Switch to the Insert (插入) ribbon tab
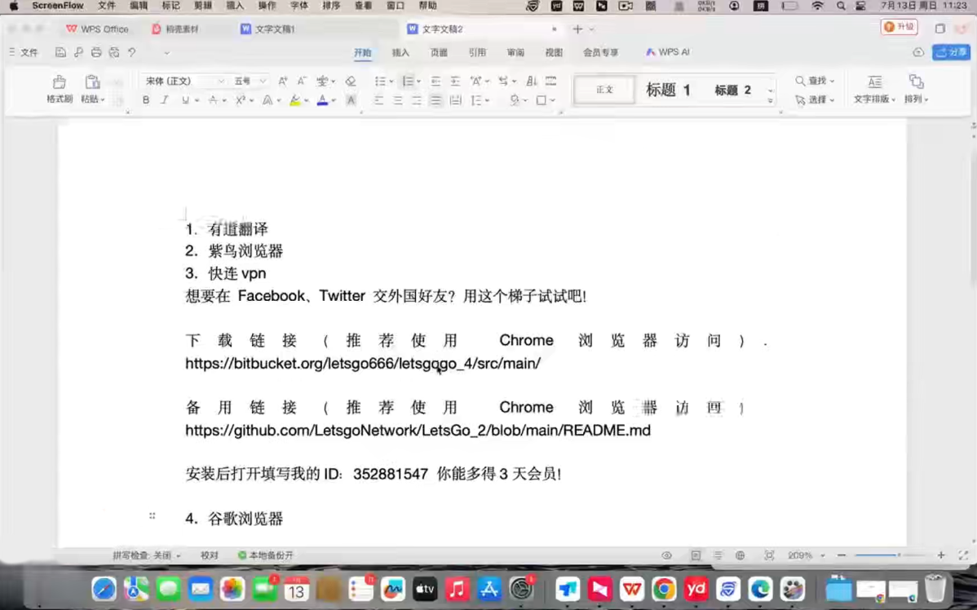 [400, 52]
